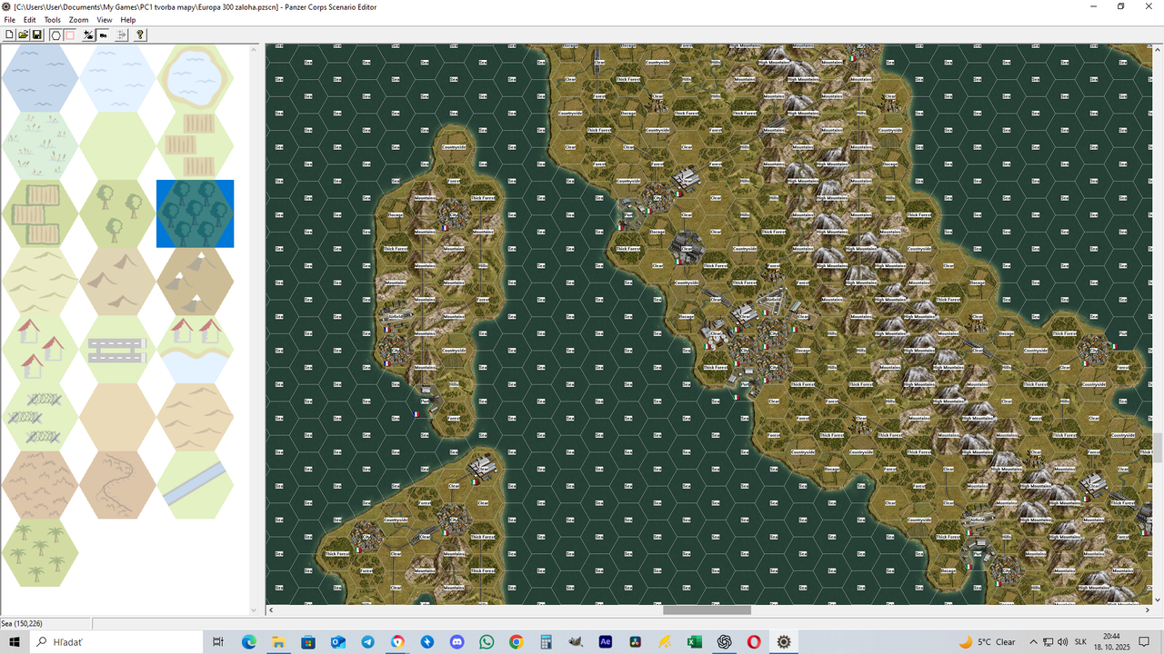Screen dimensions: 1164x654
Task: Select the escarpment winding path tile
Action: [x=117, y=485]
